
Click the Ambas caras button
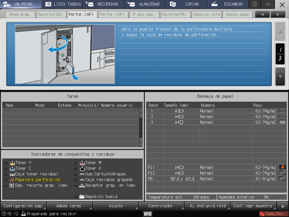tap(69, 206)
